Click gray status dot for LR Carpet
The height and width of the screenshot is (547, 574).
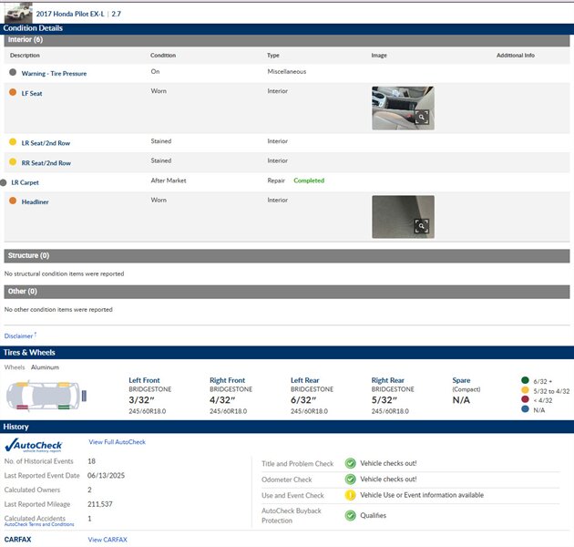pyautogui.click(x=4, y=182)
